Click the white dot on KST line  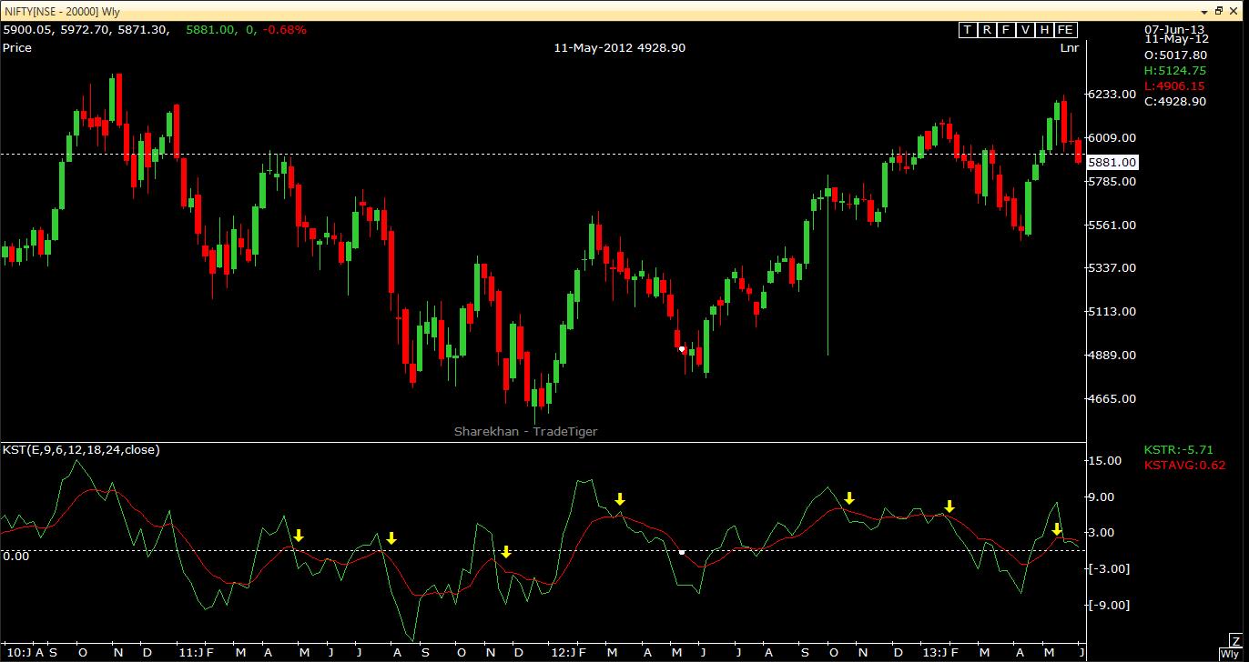(682, 552)
